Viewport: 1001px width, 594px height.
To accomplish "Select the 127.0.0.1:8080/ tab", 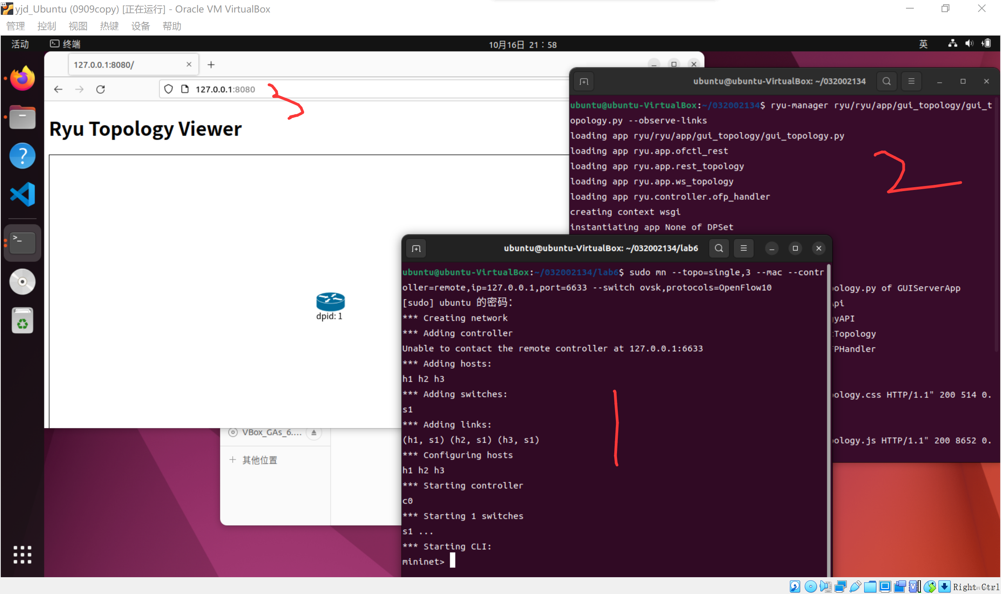I will [x=133, y=64].
